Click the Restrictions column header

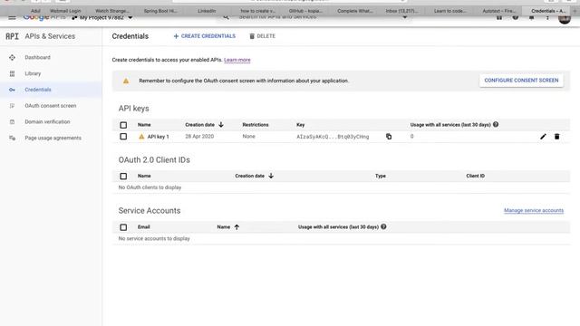(x=256, y=125)
